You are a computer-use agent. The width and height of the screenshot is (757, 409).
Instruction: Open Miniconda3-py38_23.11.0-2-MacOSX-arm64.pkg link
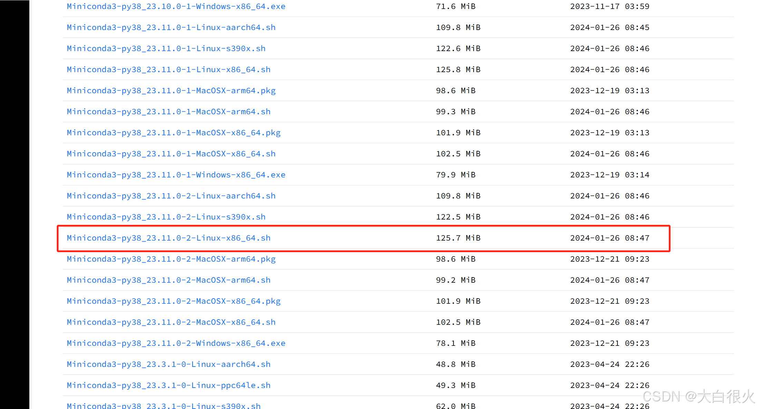pyautogui.click(x=171, y=259)
